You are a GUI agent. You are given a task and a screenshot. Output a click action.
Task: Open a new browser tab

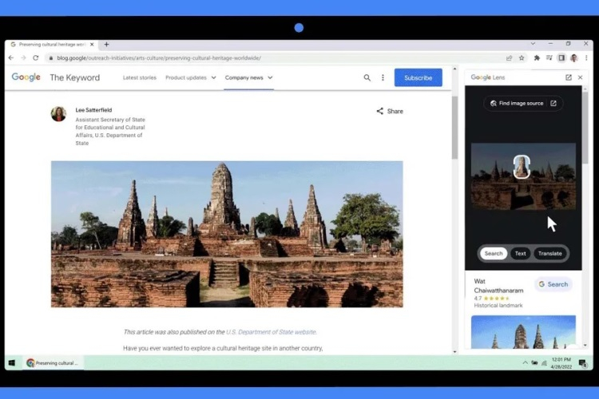tap(107, 45)
